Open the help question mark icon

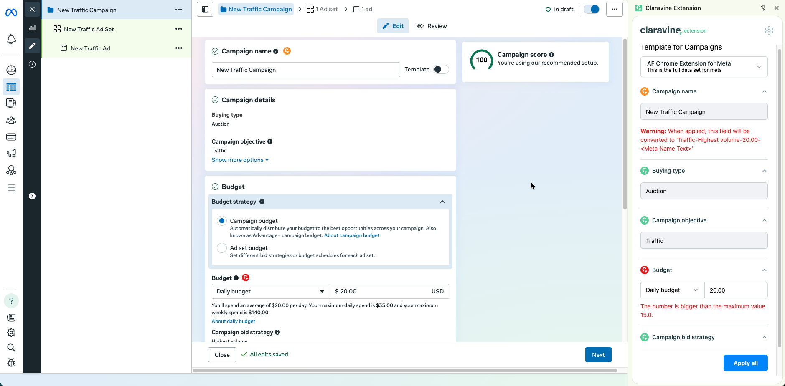11,301
